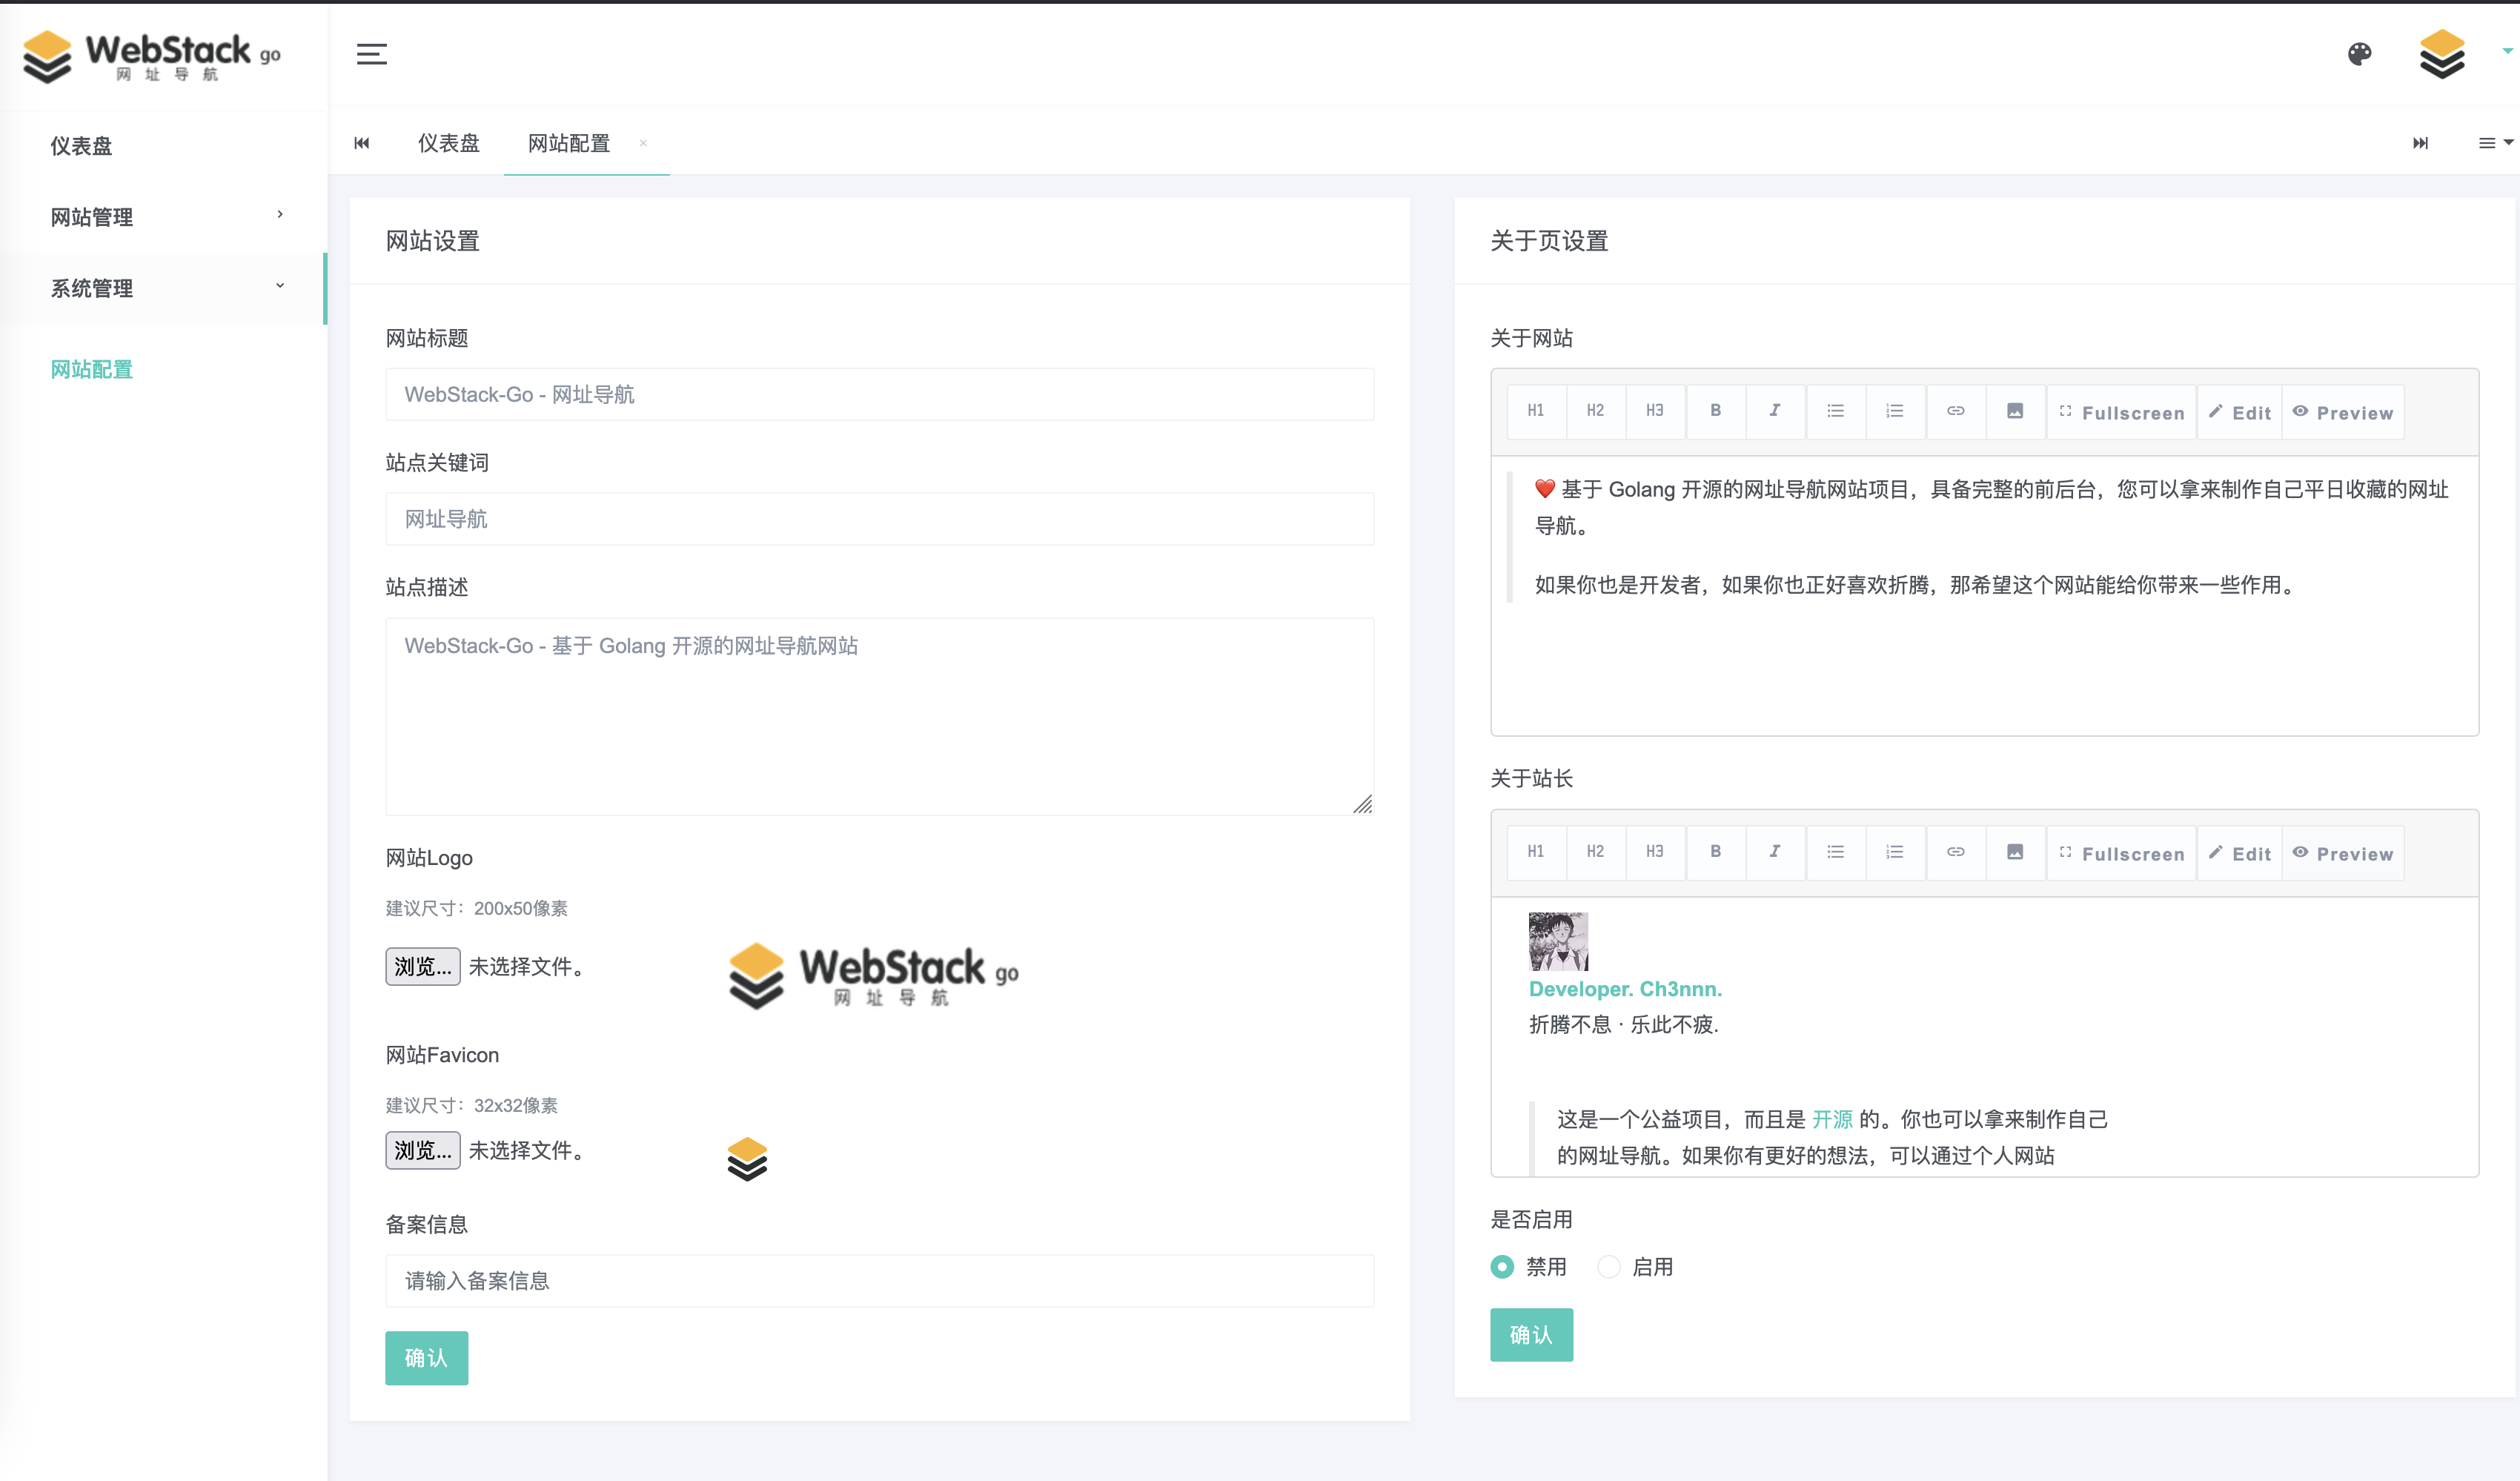Insert image in the 关于站长 editor toolbar
The height and width of the screenshot is (1481, 2520).
point(2015,852)
